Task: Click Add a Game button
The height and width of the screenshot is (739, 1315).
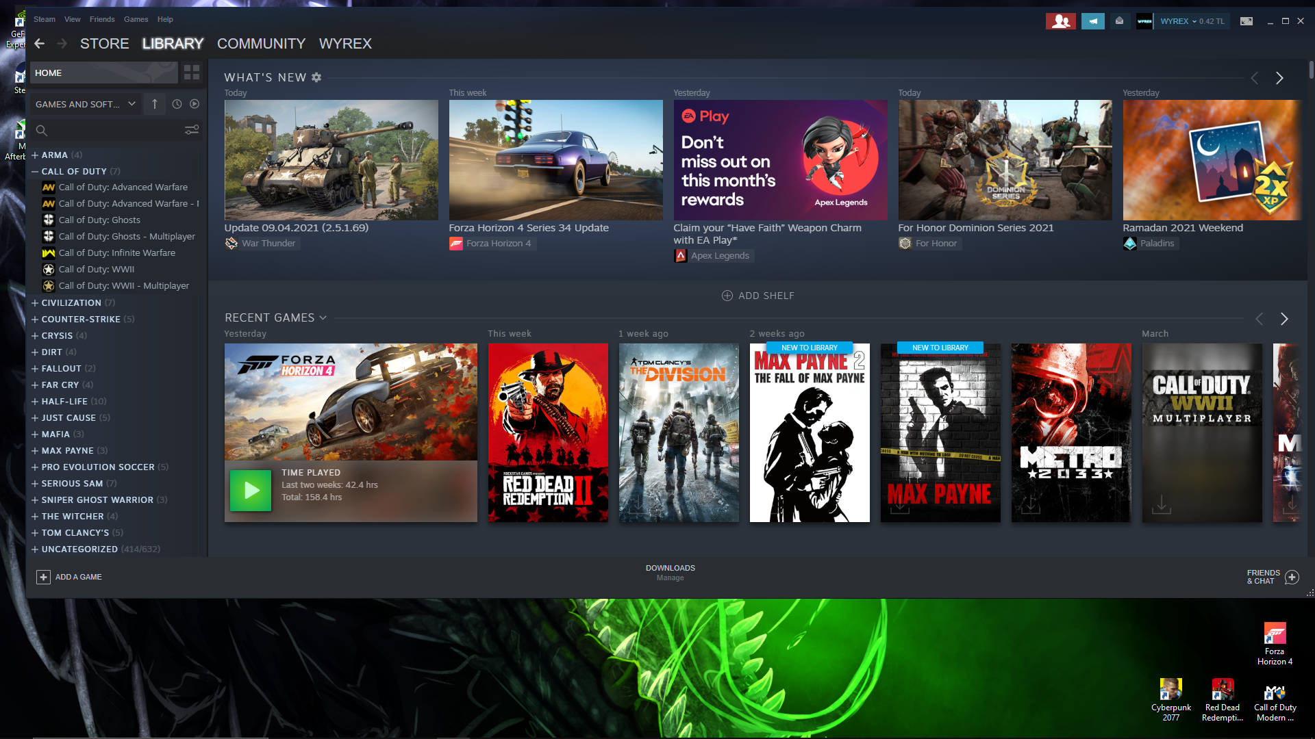Action: (x=69, y=577)
